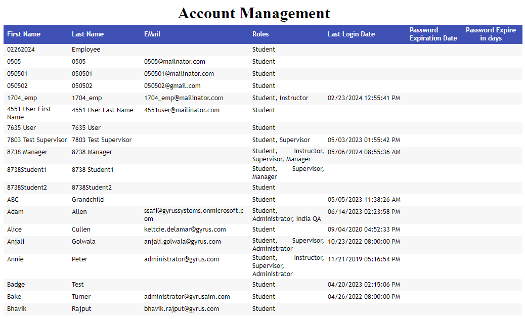Select the 1704_emp@mailinator.com email

pos(184,98)
